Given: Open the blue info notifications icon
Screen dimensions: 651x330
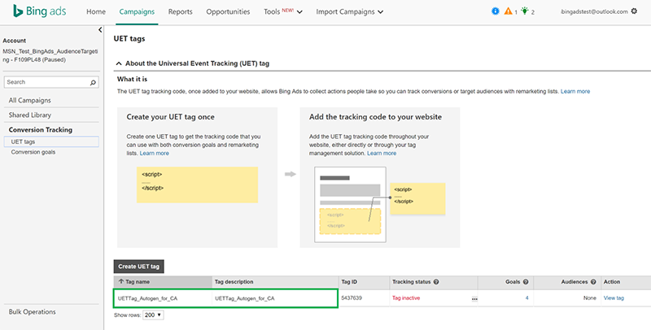Looking at the screenshot, I should point(496,11).
